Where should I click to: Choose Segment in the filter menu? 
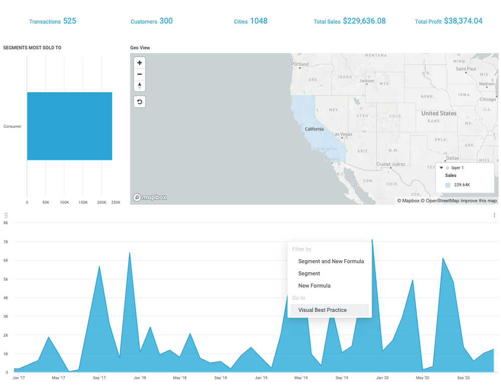(309, 274)
